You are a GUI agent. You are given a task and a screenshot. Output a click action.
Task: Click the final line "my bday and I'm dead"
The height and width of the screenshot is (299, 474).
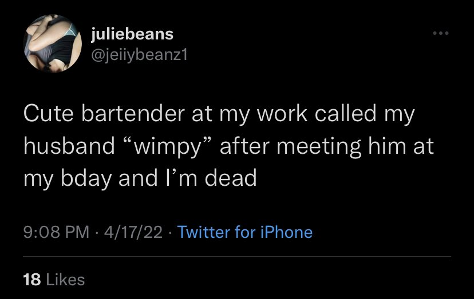[140, 178]
